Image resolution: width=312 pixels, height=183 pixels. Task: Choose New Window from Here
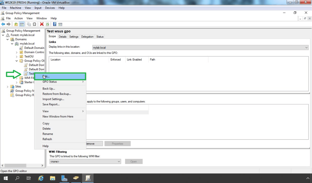(60, 116)
